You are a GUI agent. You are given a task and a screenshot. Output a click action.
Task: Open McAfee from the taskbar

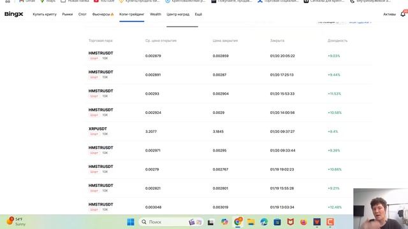tap(291, 222)
